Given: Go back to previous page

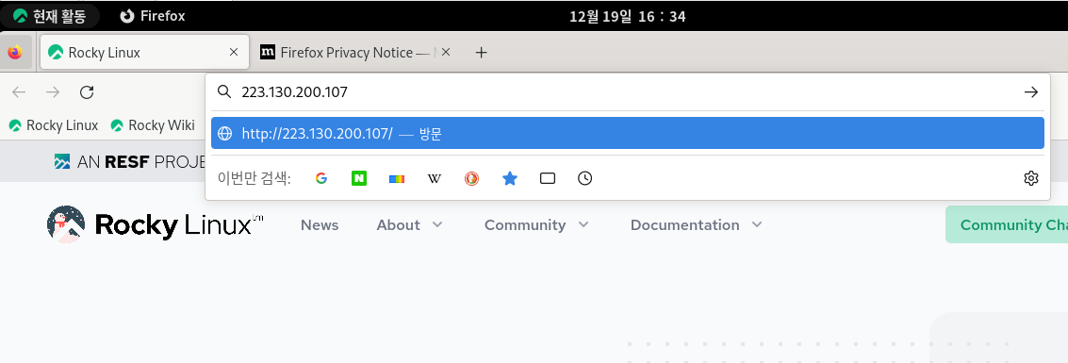Looking at the screenshot, I should 19,92.
